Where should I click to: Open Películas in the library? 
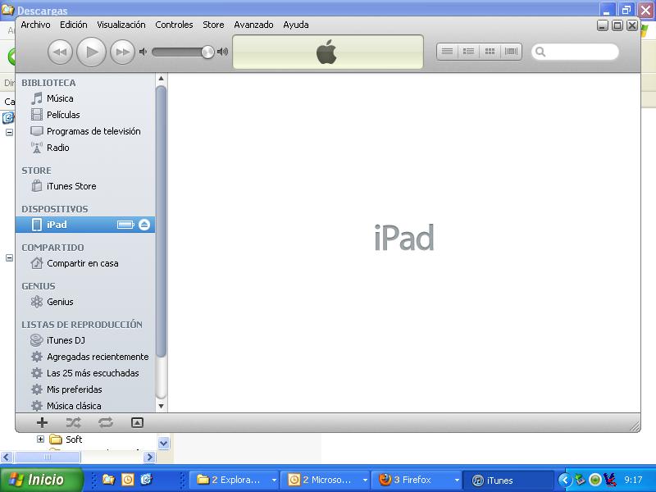(x=85, y=115)
